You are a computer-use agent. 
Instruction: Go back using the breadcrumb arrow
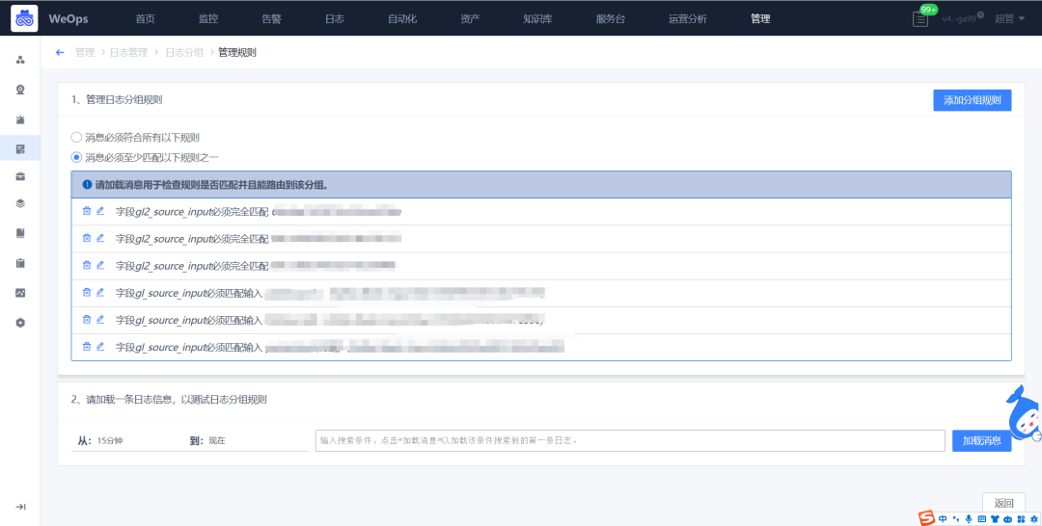[60, 52]
